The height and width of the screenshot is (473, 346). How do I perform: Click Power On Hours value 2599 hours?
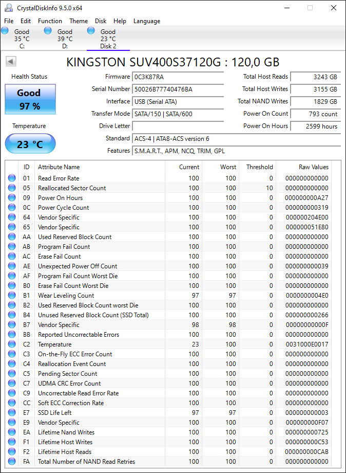[316, 126]
